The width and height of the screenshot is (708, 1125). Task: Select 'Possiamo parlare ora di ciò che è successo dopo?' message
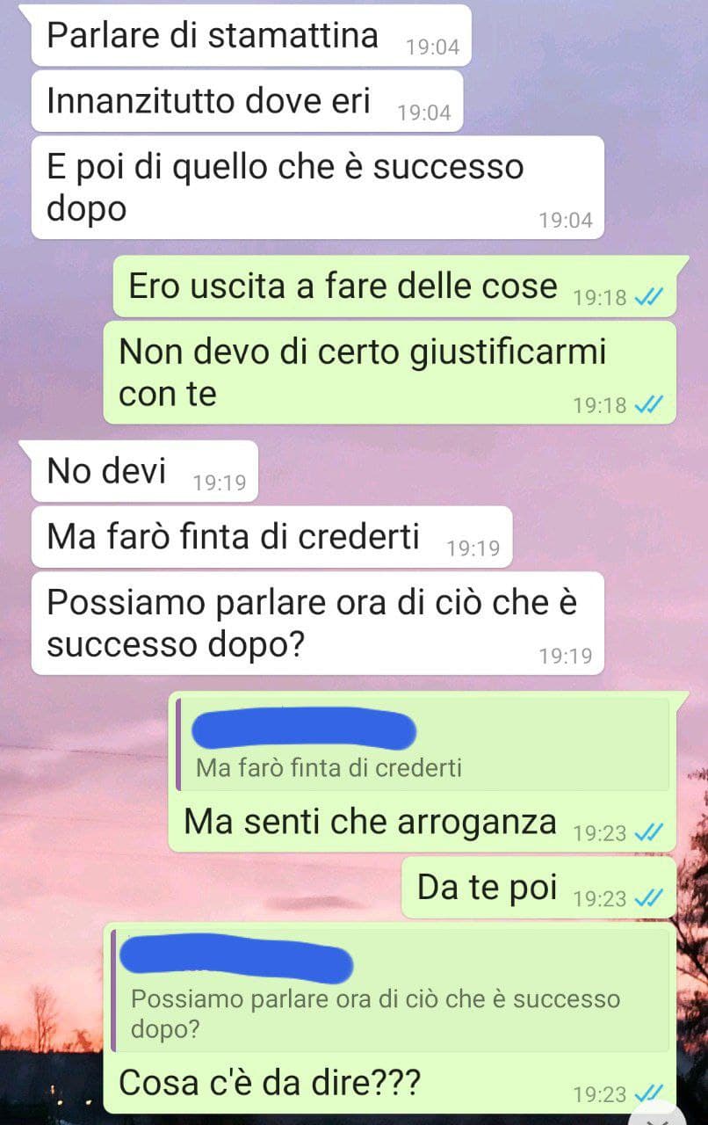pyautogui.click(x=318, y=623)
